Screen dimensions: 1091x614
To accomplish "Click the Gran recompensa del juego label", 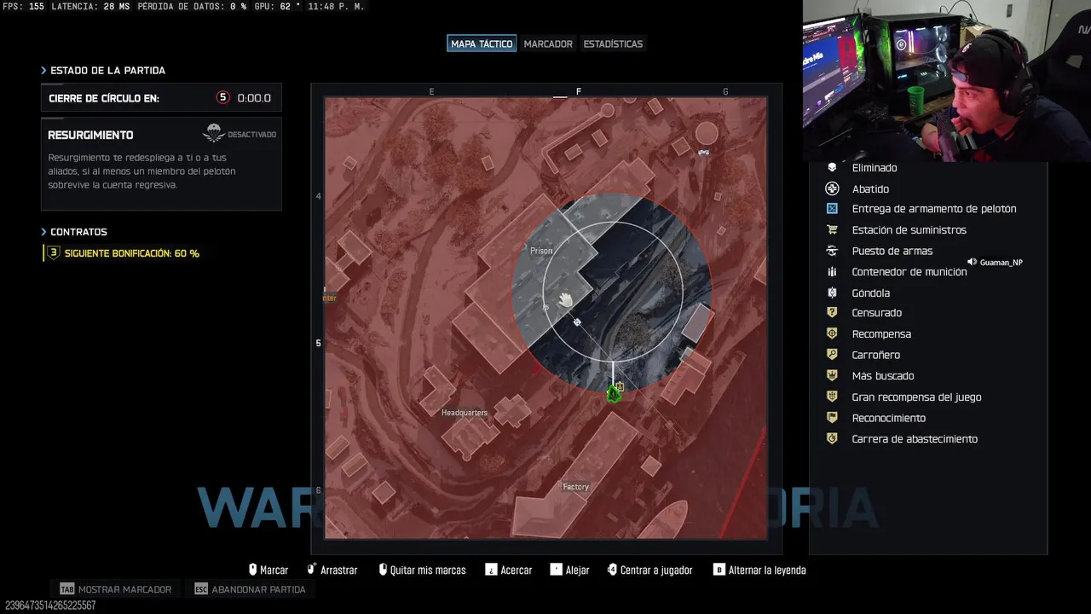I will pyautogui.click(x=916, y=397).
